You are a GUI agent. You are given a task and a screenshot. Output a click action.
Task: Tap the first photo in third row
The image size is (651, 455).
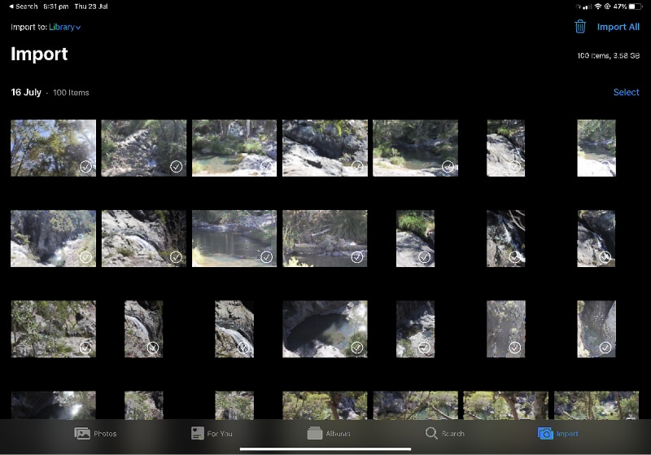(53, 328)
